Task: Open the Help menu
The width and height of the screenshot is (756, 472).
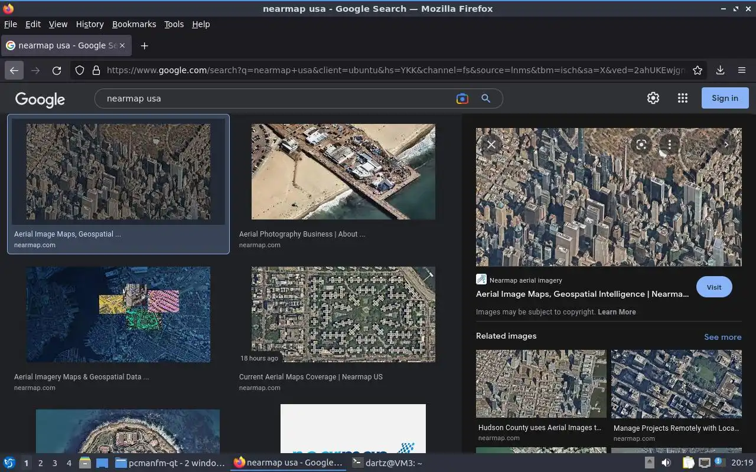Action: coord(201,24)
